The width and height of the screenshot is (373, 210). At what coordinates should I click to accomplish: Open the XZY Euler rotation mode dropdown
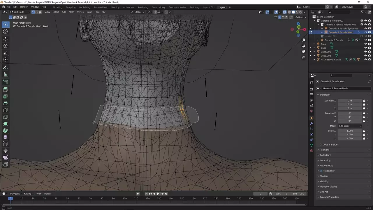(x=350, y=126)
